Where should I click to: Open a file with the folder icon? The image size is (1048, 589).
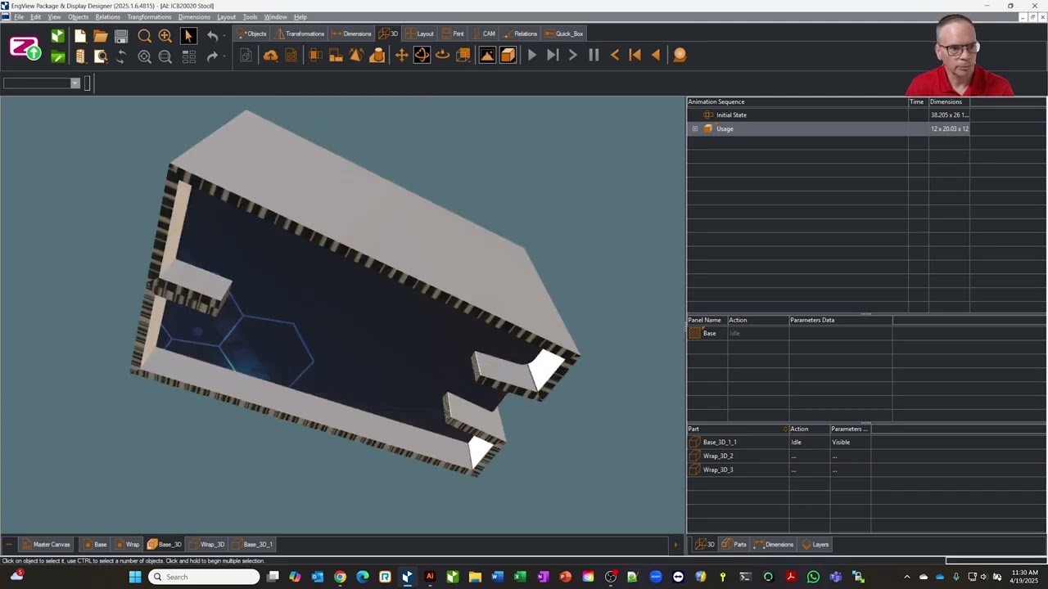click(x=101, y=36)
